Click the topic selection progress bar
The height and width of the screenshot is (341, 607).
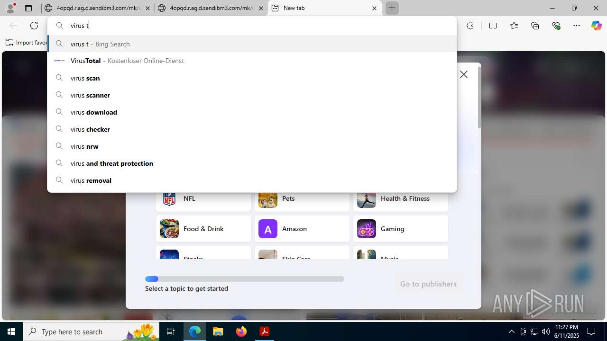point(245,279)
